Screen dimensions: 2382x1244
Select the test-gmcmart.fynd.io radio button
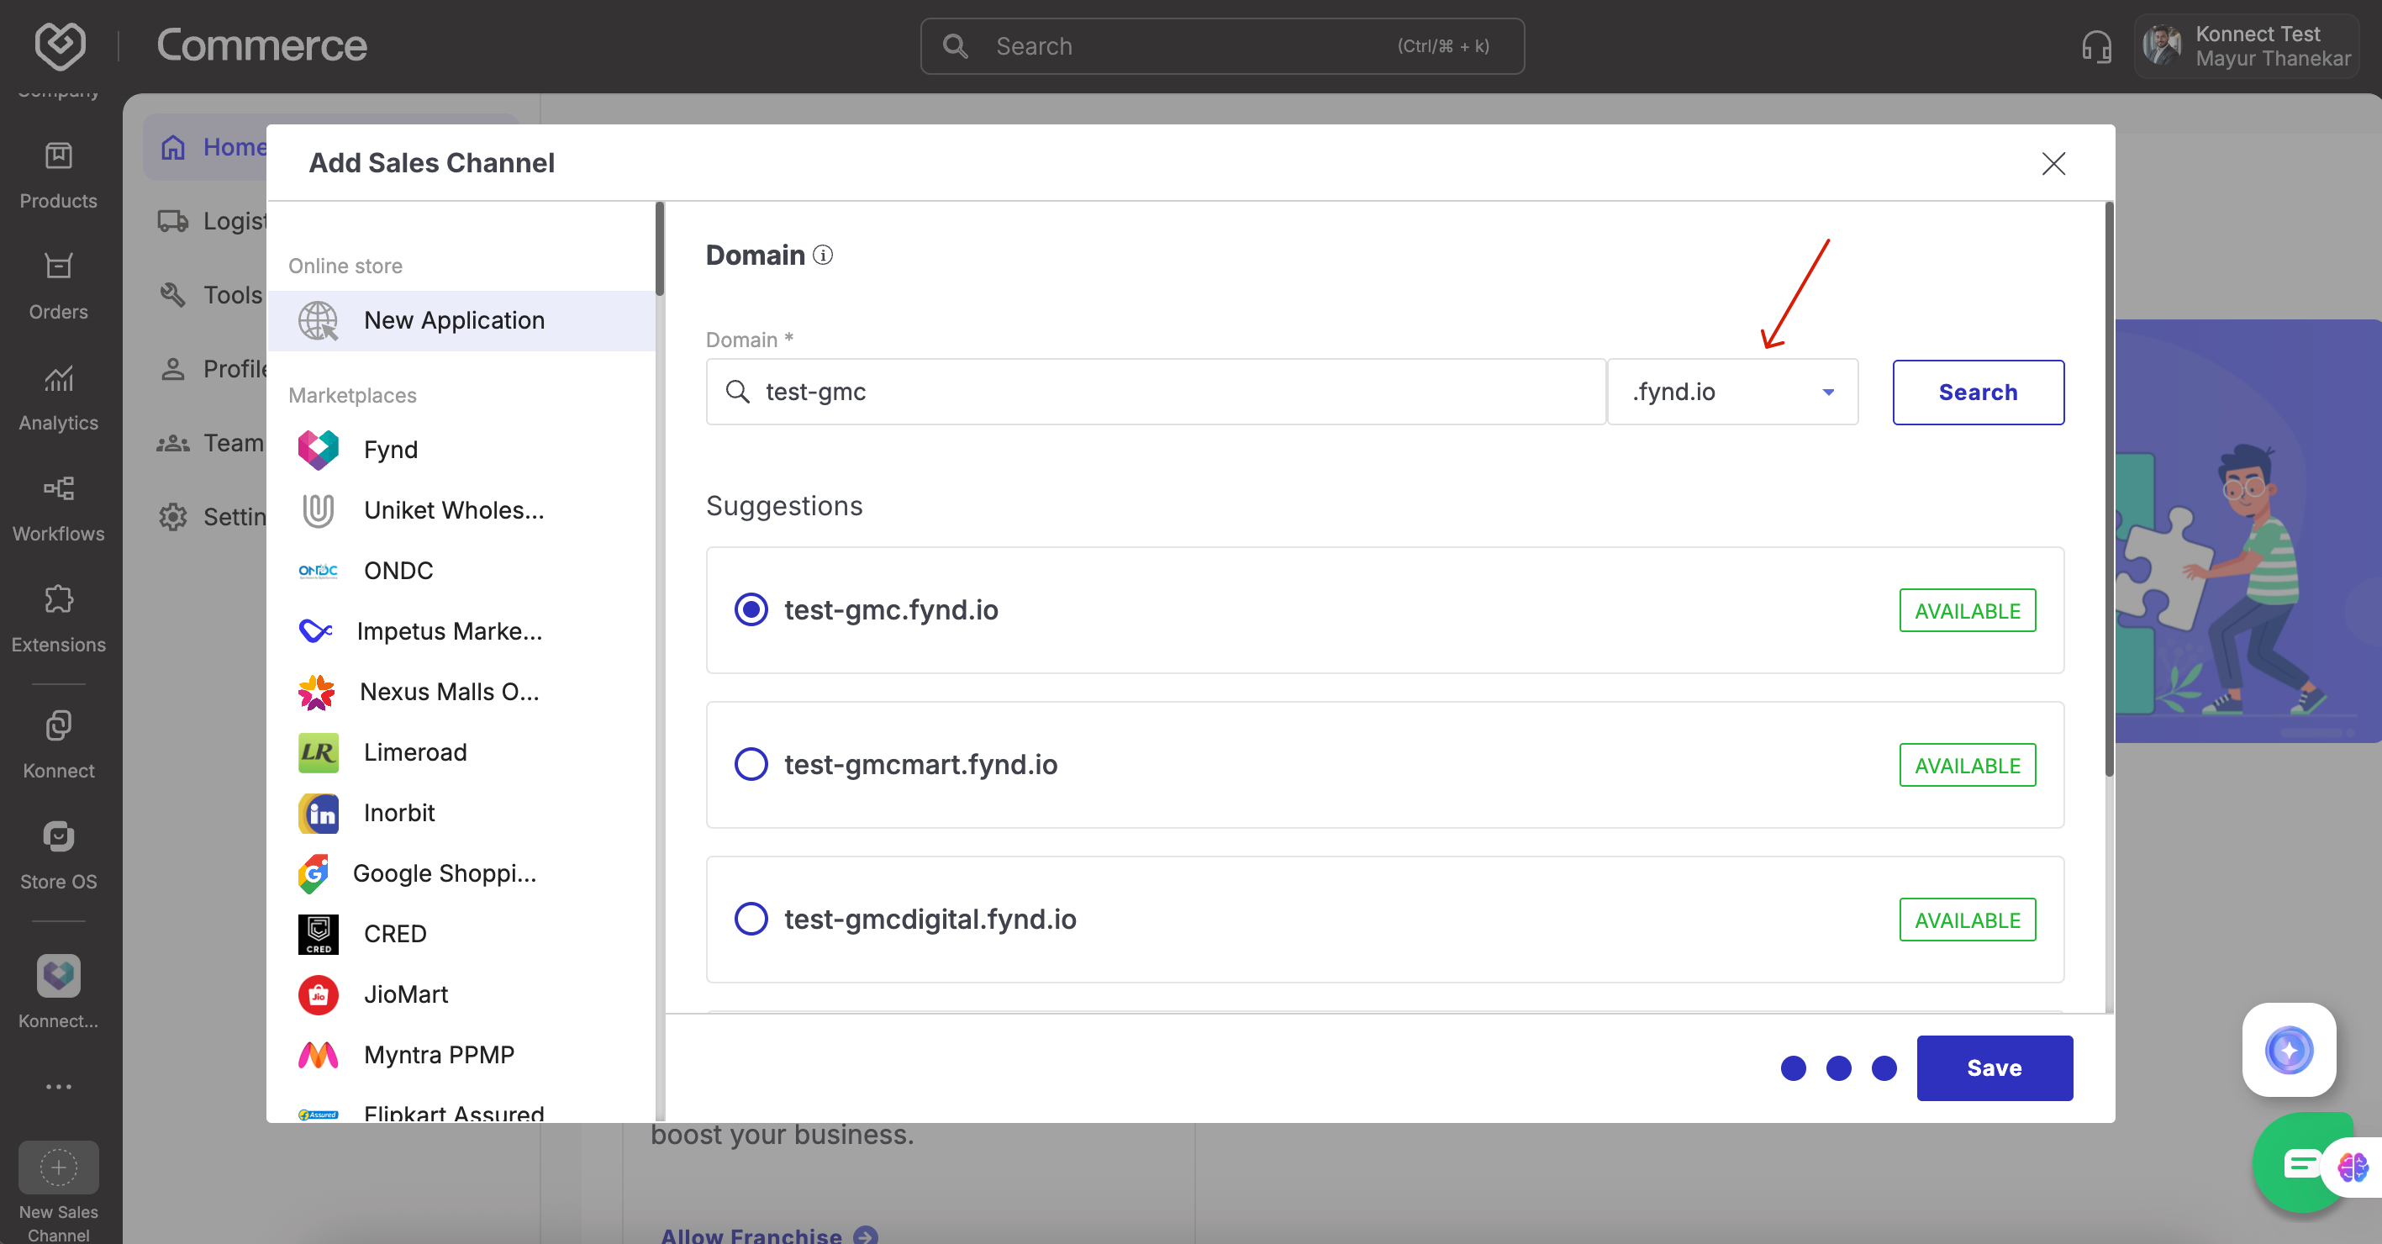click(751, 764)
